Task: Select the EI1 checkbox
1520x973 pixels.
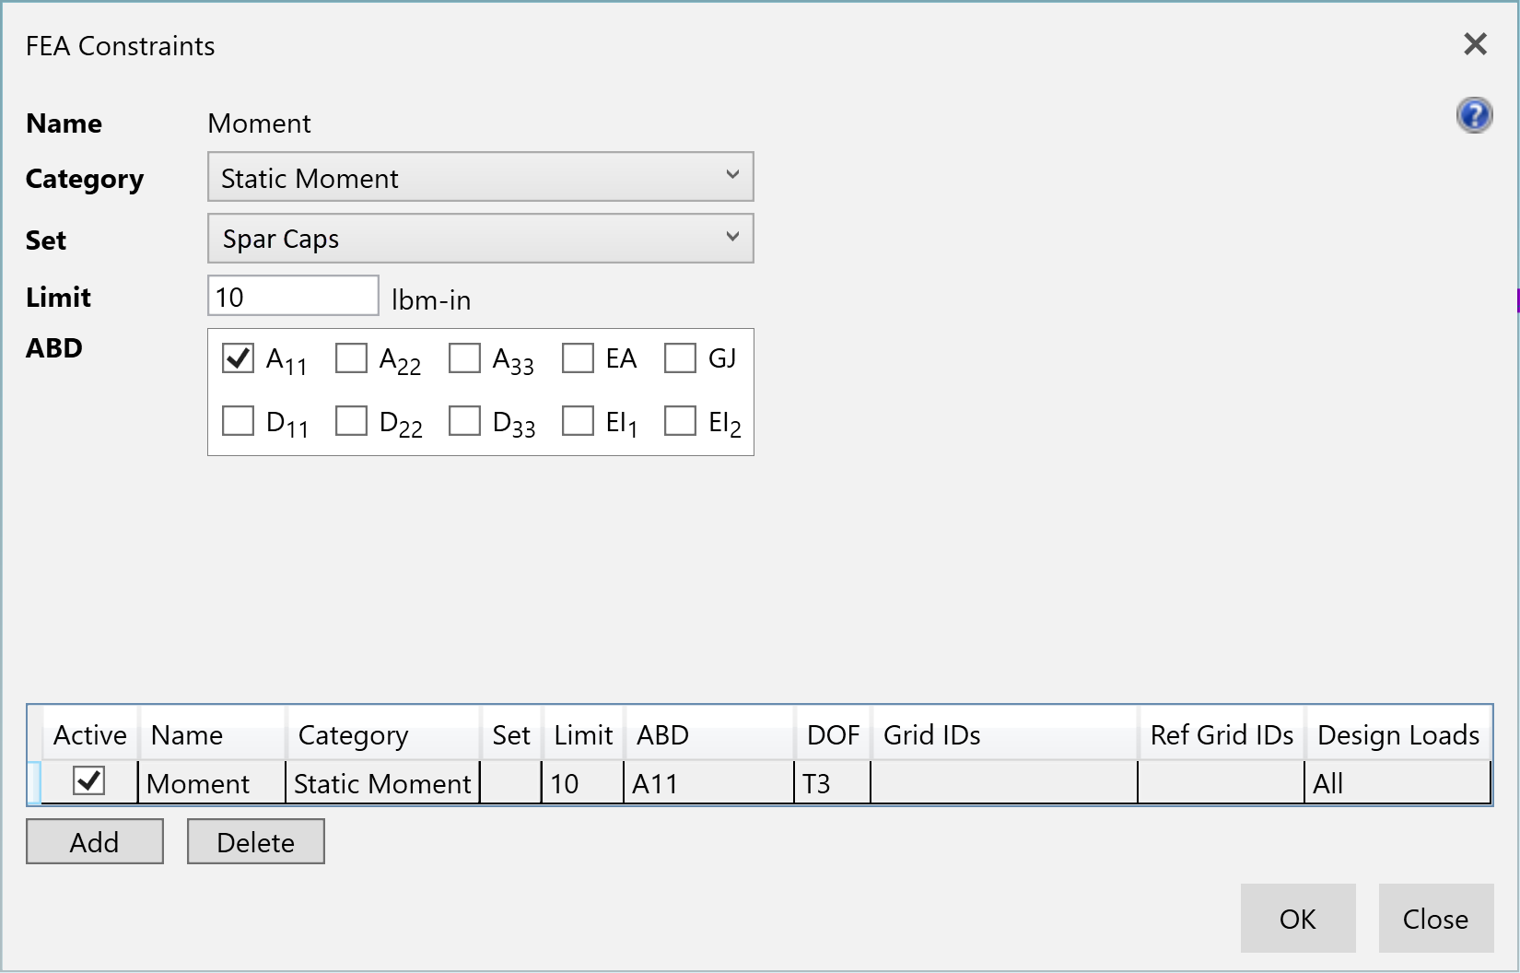Action: [x=578, y=420]
